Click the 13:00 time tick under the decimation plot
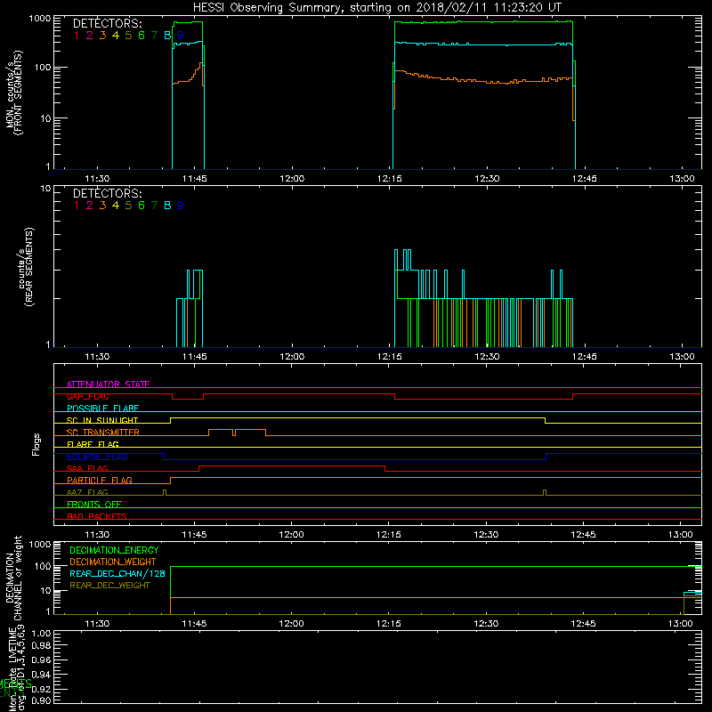 click(x=681, y=624)
